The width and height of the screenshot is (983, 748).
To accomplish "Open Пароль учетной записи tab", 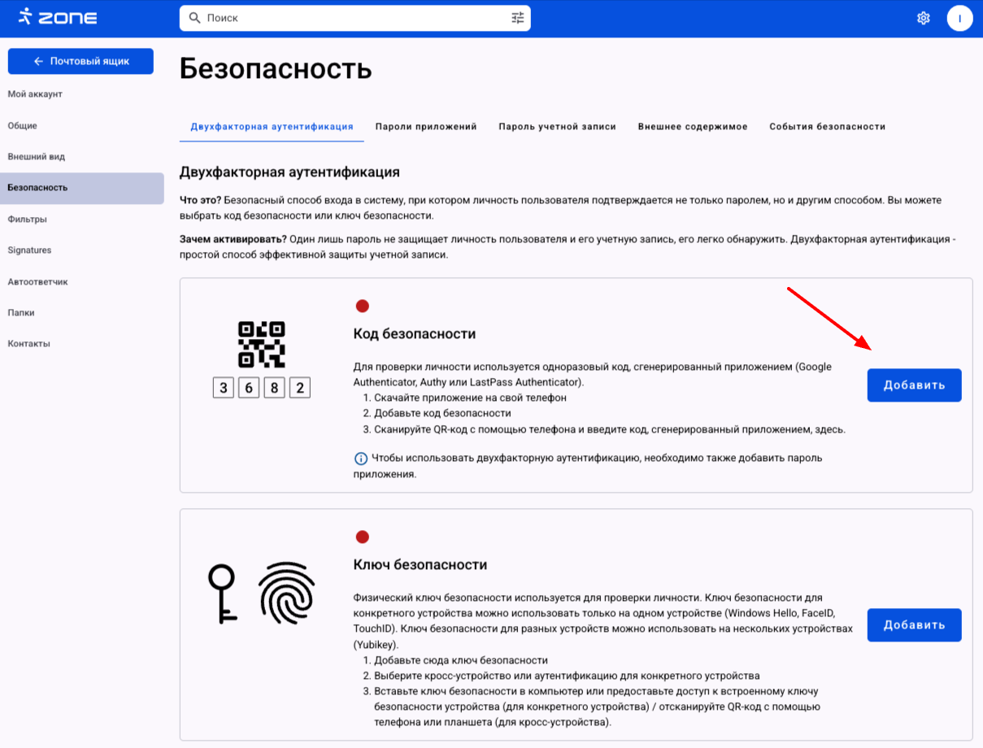I will pos(557,127).
